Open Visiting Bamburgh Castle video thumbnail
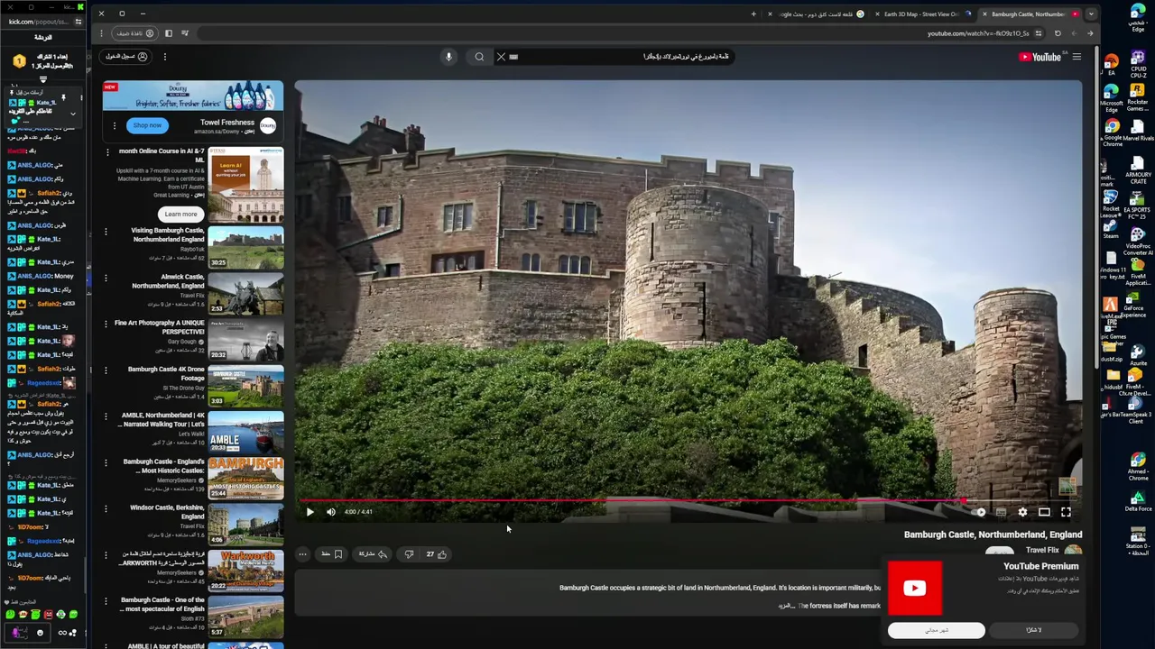Viewport: 1155px width, 649px height. click(245, 248)
